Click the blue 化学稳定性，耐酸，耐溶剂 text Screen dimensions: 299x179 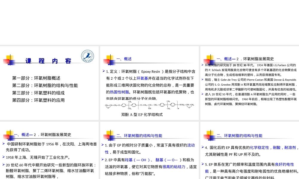(x=273, y=148)
